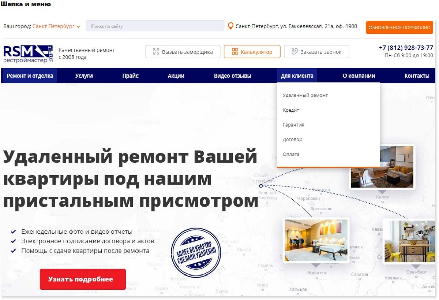Click the address ул. Гаккелевская, 21а
The height and width of the screenshot is (300, 439).
[x=296, y=26]
